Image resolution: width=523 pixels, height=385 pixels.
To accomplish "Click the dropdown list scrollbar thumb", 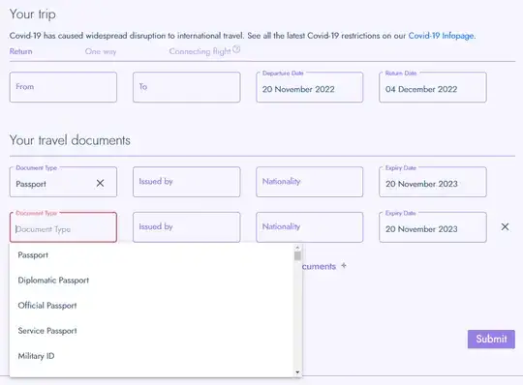I will coord(297,255).
